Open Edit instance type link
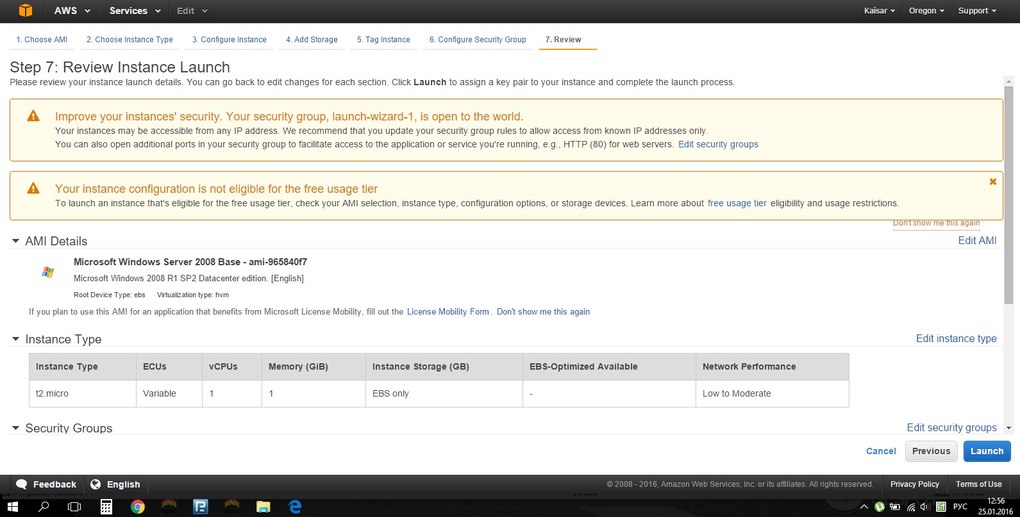The image size is (1020, 517). point(956,339)
